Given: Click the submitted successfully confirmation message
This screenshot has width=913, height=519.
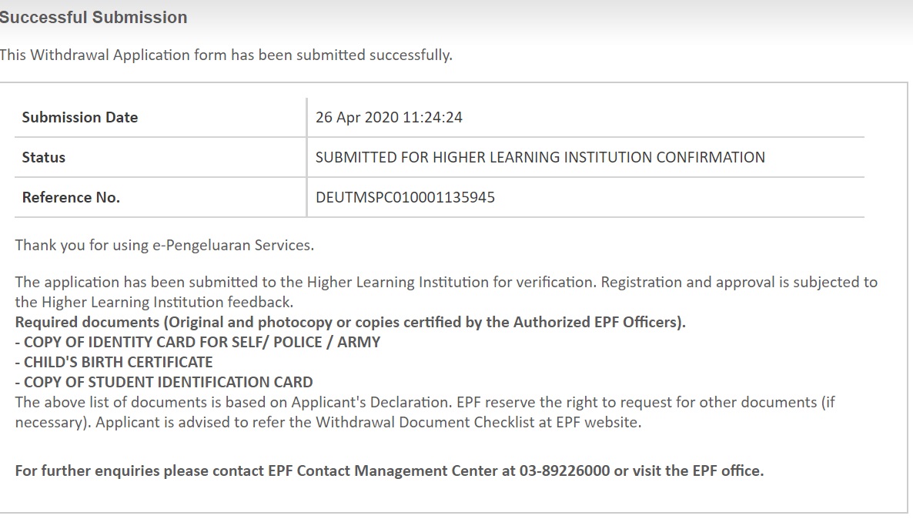Looking at the screenshot, I should click(226, 55).
